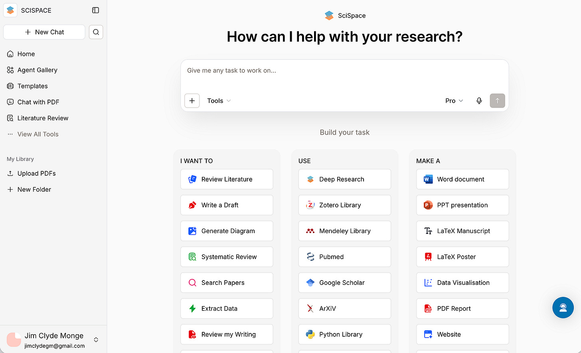Collapse the sidebar with the panel icon

pyautogui.click(x=95, y=10)
